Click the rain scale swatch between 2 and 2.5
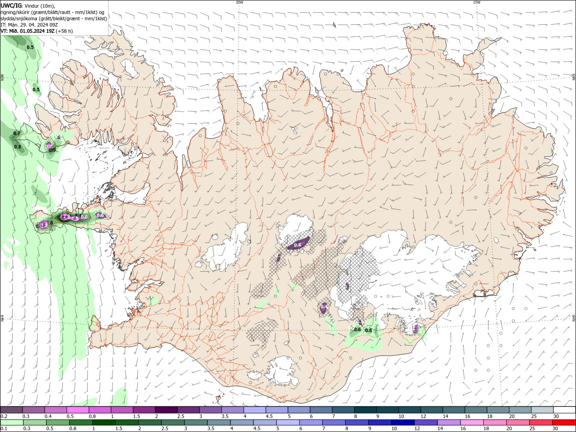This screenshot has height=432, width=576. [149, 423]
